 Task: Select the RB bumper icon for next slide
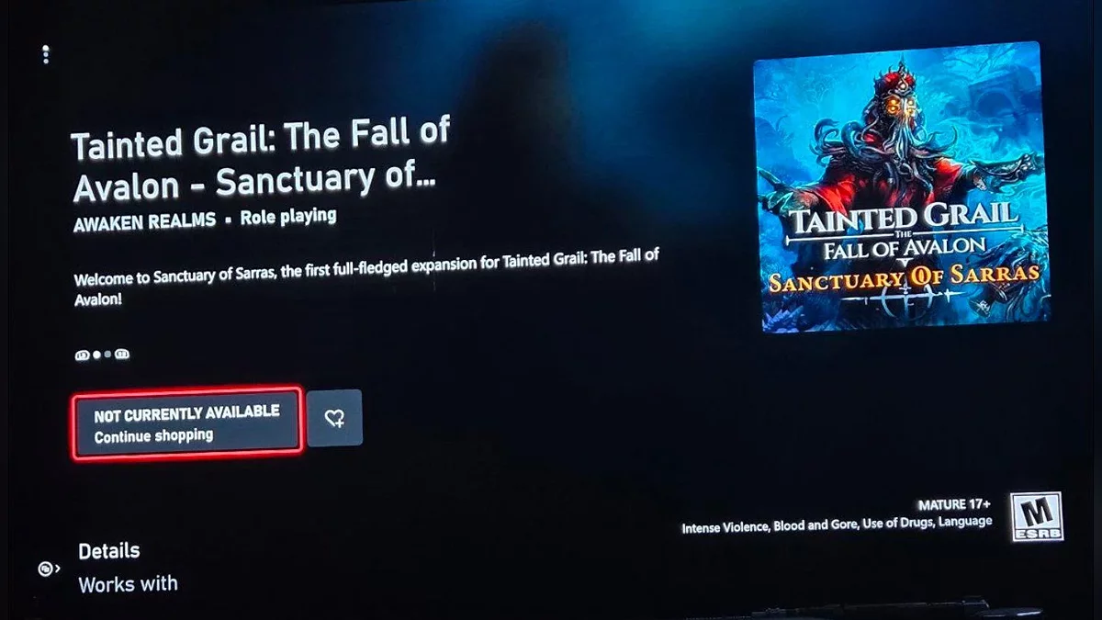pos(122,355)
